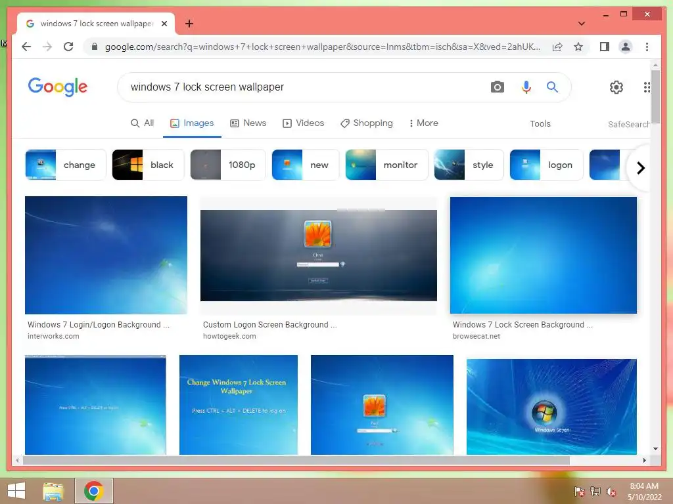The image size is (673, 504).
Task: Open the Tools filter options
Action: [x=540, y=124]
